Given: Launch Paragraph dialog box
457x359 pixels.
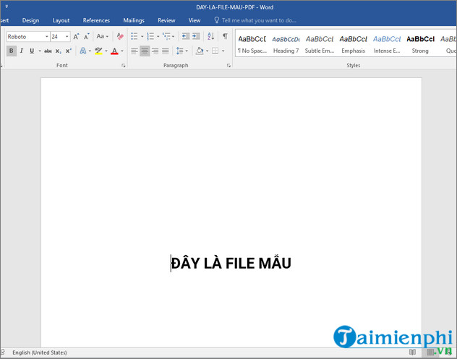Looking at the screenshot, I should [228, 66].
